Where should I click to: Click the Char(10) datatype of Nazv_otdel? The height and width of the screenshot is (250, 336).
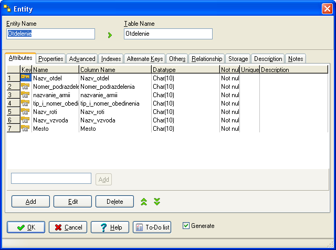tap(185, 78)
